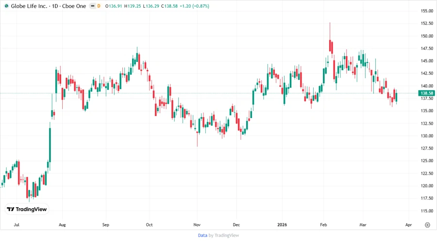Open the Globe Life Inc. symbol title

click(x=48, y=6)
